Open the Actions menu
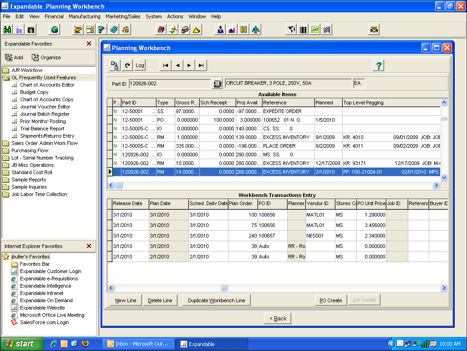467x351 pixels. point(175,16)
